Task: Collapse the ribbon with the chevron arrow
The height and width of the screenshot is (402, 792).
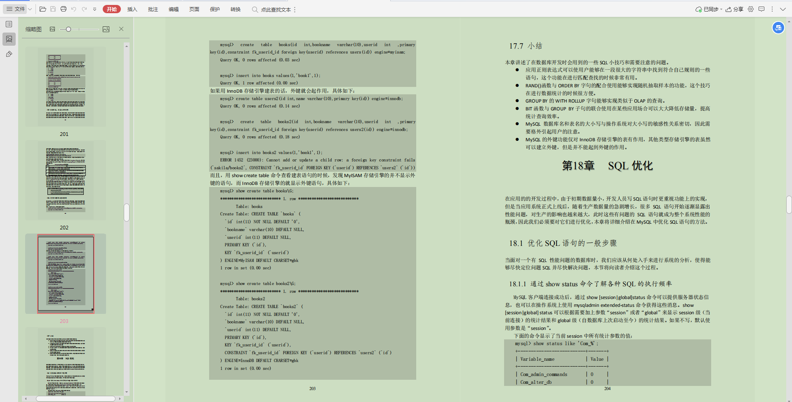Action: coord(783,9)
